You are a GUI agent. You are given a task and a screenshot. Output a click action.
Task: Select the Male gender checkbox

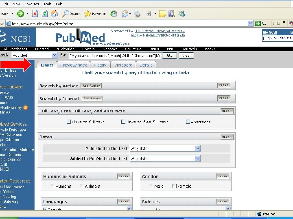pos(151,186)
